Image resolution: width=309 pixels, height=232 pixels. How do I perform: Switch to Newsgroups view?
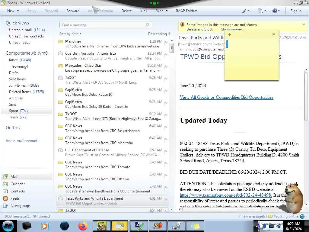[x=21, y=205]
